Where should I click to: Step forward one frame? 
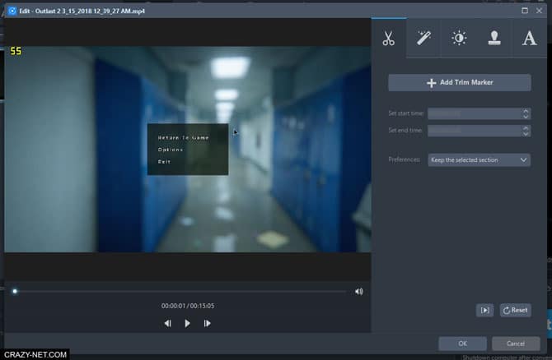click(x=208, y=323)
